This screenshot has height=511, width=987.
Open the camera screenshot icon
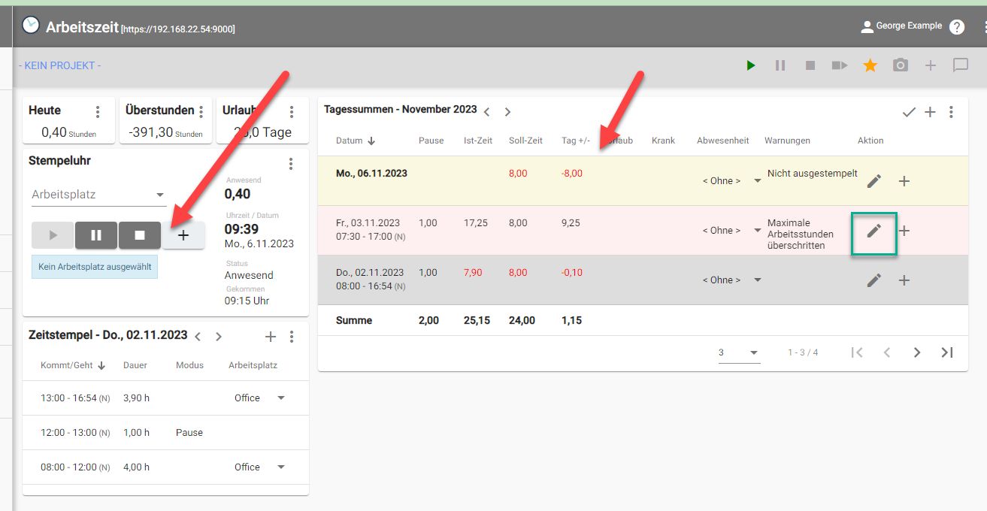click(x=900, y=65)
